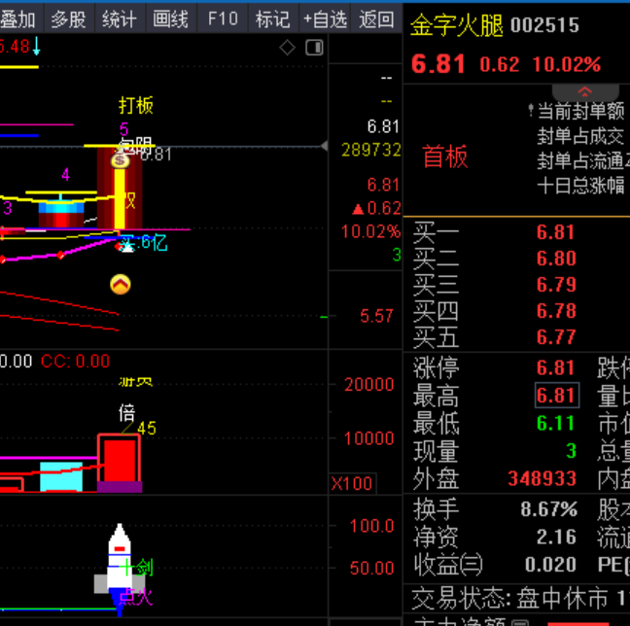Click the 10.02% change on price axis
This screenshot has width=630, height=626.
pos(370,232)
